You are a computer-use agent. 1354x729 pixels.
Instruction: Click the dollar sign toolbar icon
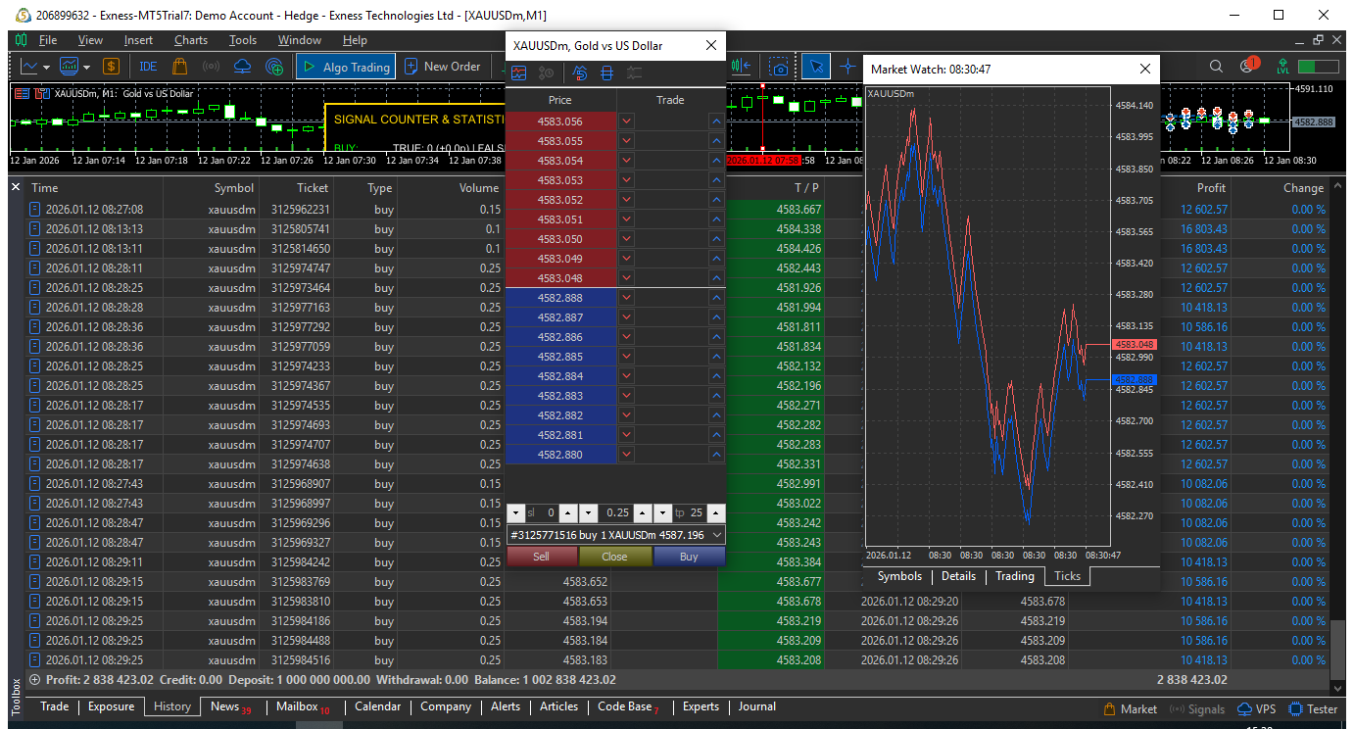[x=111, y=67]
